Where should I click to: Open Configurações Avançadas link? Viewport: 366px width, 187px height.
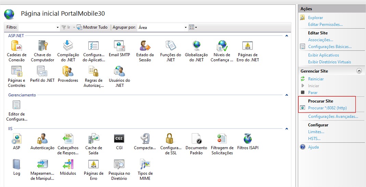click(x=333, y=116)
